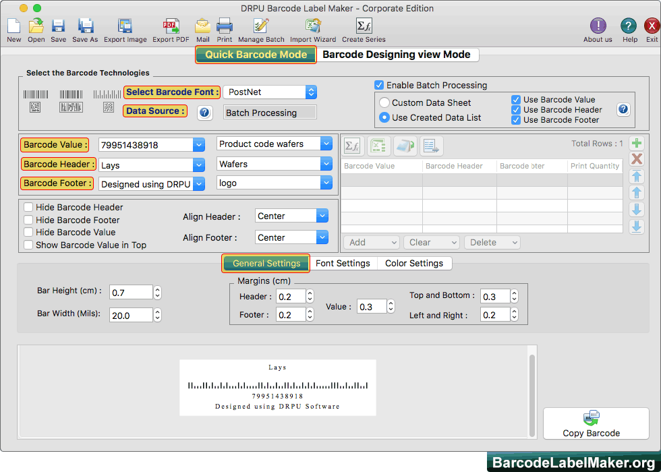Click the sigma series icon above batch table
The height and width of the screenshot is (472, 661).
pos(352,146)
